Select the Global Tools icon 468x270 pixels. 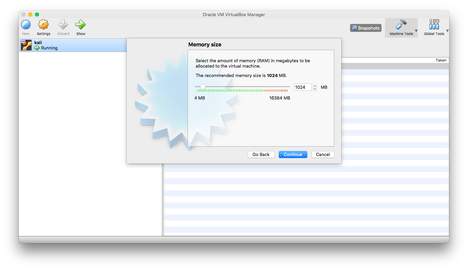434,25
